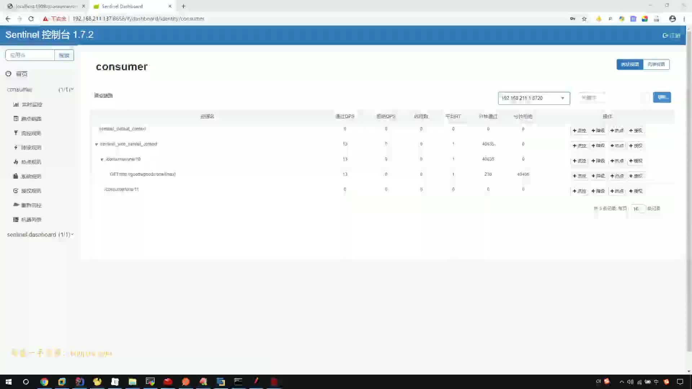The height and width of the screenshot is (389, 692).
Task: Add 授权 rule for sentinel_web_servlet_context
Action: tap(636, 146)
